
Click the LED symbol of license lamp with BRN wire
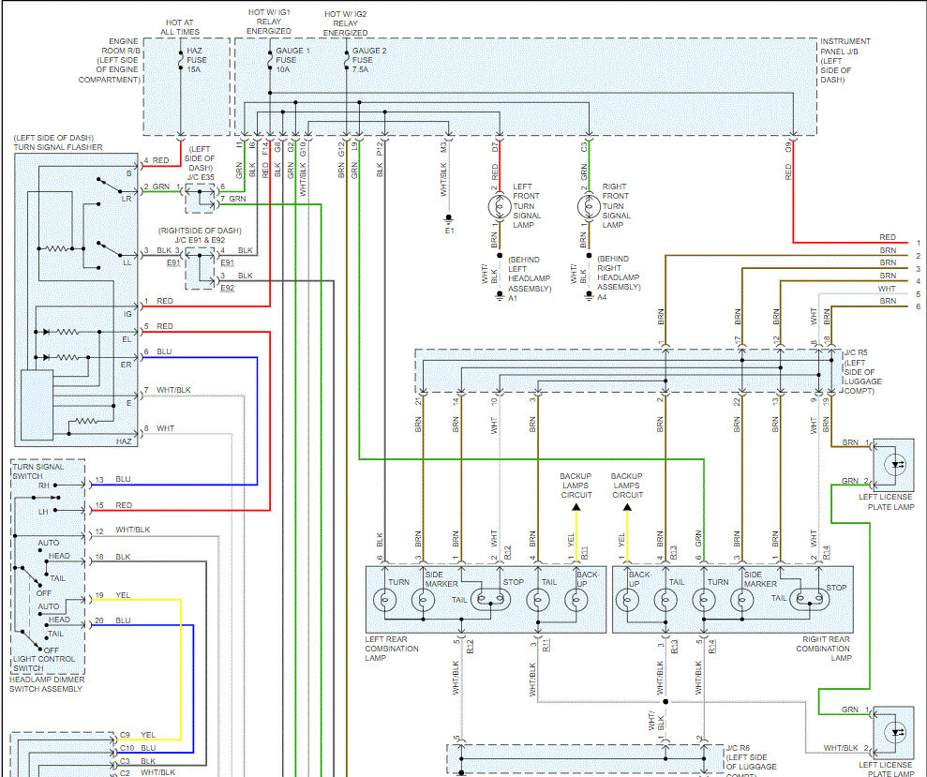[x=898, y=465]
